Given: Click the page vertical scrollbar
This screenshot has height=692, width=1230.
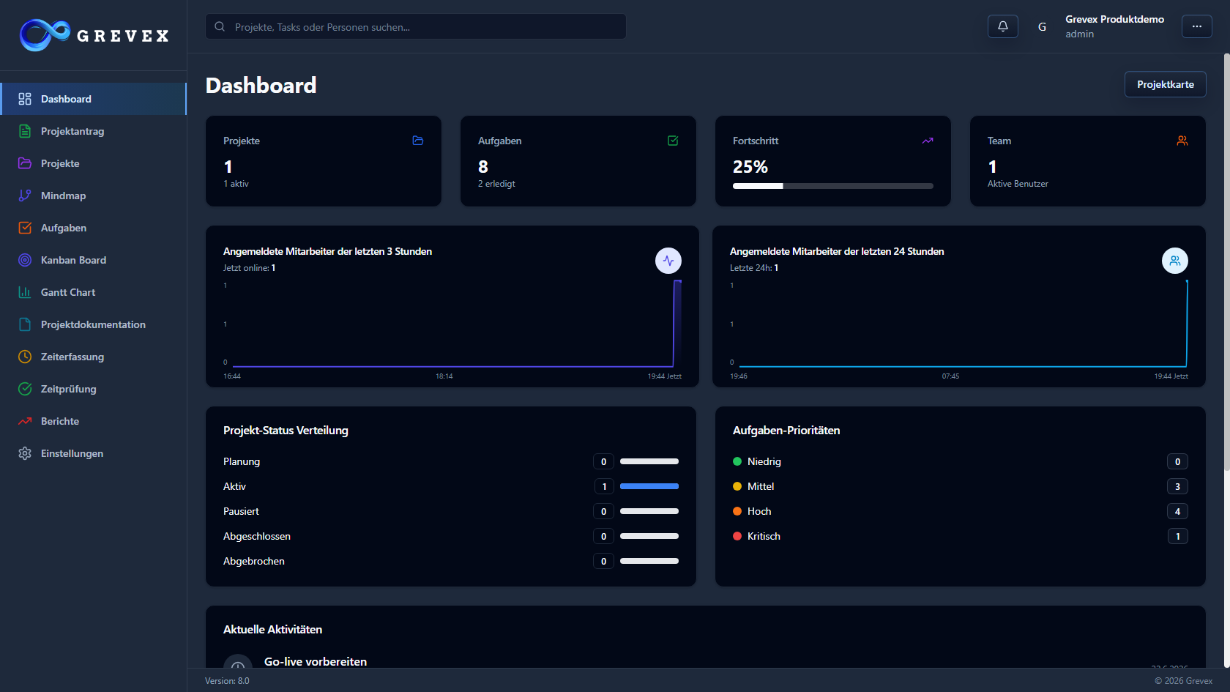Looking at the screenshot, I should click(1227, 262).
